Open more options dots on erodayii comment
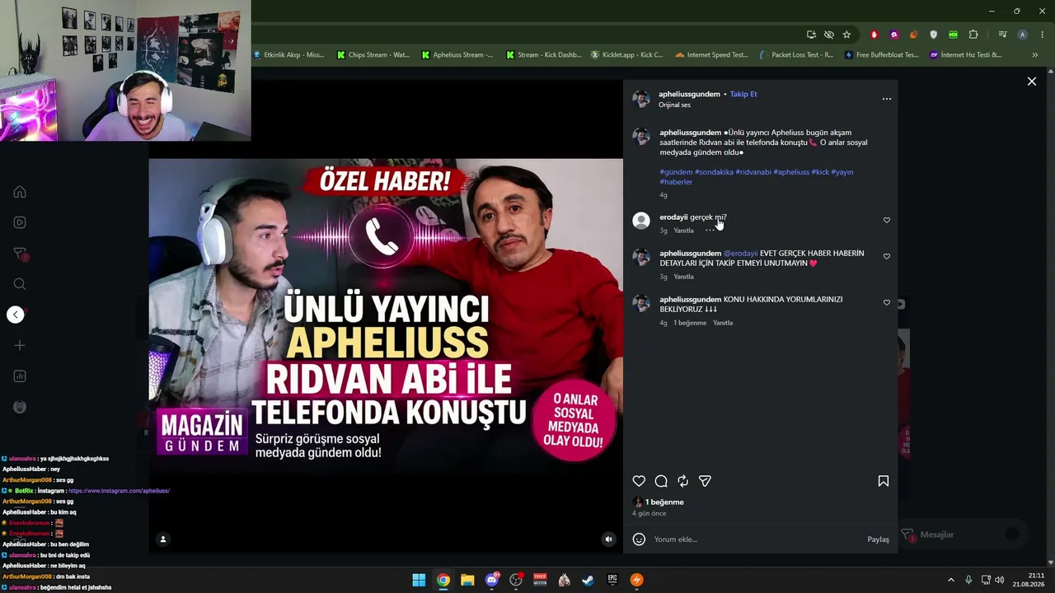The image size is (1055, 593). tap(709, 231)
